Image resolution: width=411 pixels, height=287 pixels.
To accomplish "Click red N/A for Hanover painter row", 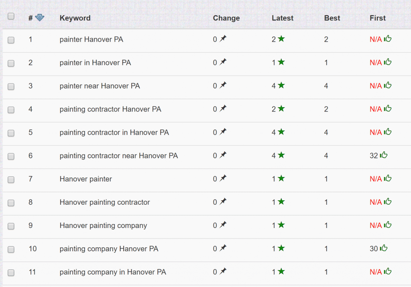I will point(376,179).
